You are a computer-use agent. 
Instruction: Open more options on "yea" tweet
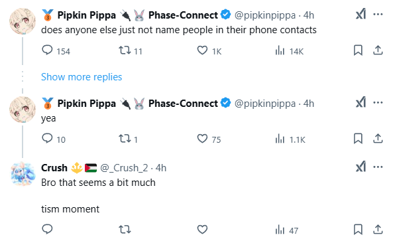(378, 103)
